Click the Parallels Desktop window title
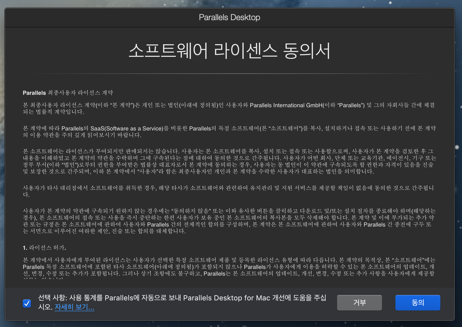462x327 pixels. pos(229,17)
